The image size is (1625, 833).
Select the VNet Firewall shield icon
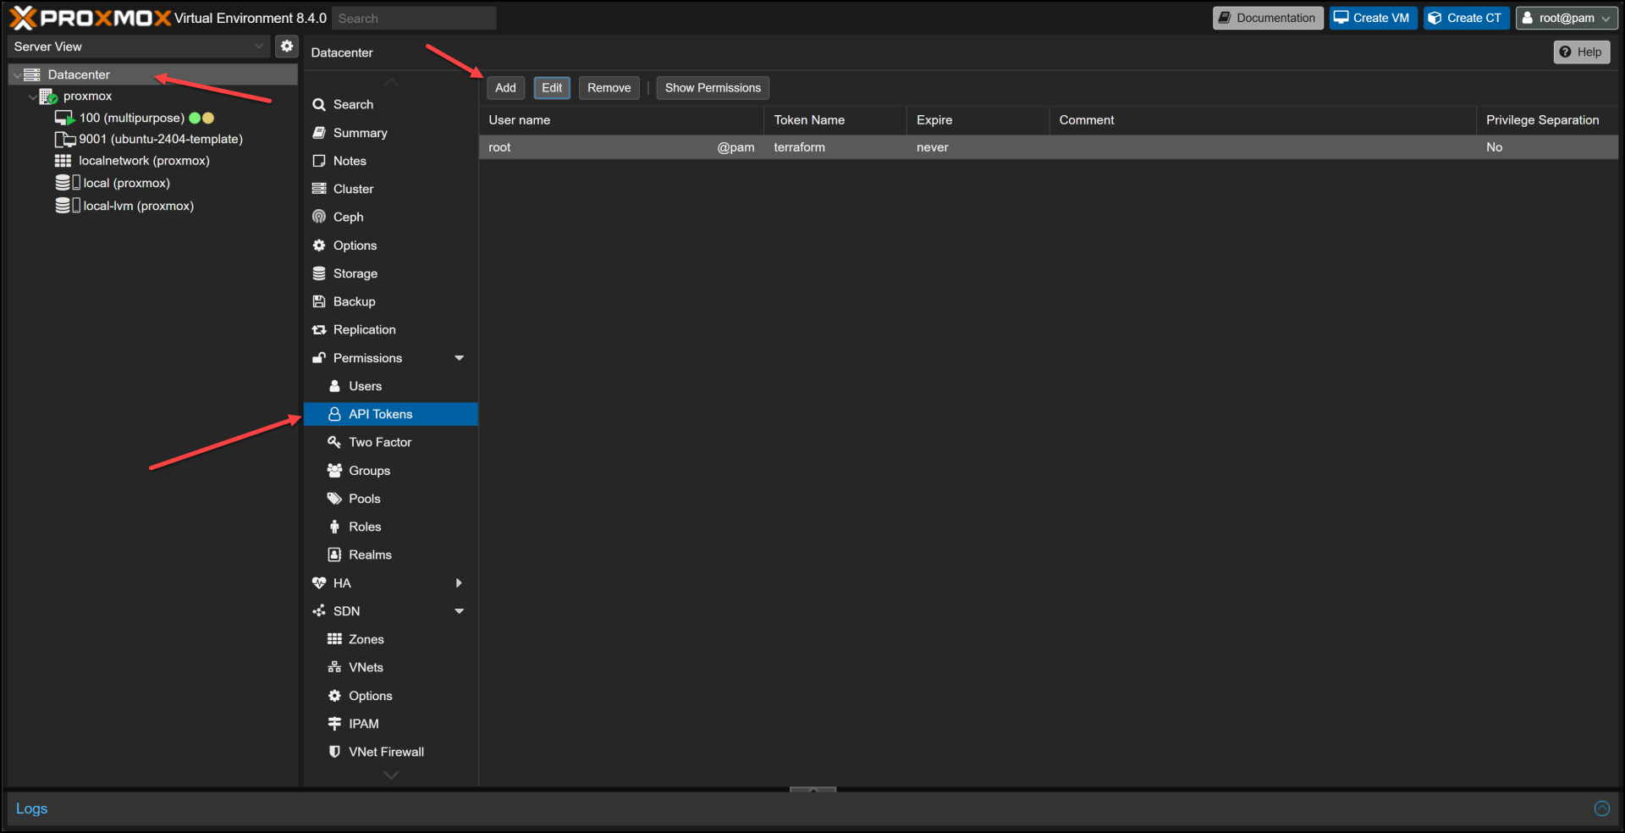[335, 752]
